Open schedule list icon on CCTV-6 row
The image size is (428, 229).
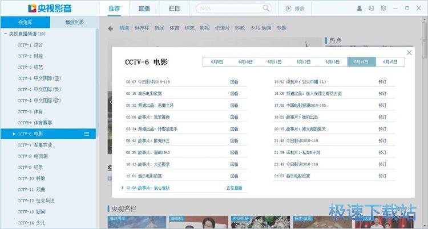click(x=87, y=134)
